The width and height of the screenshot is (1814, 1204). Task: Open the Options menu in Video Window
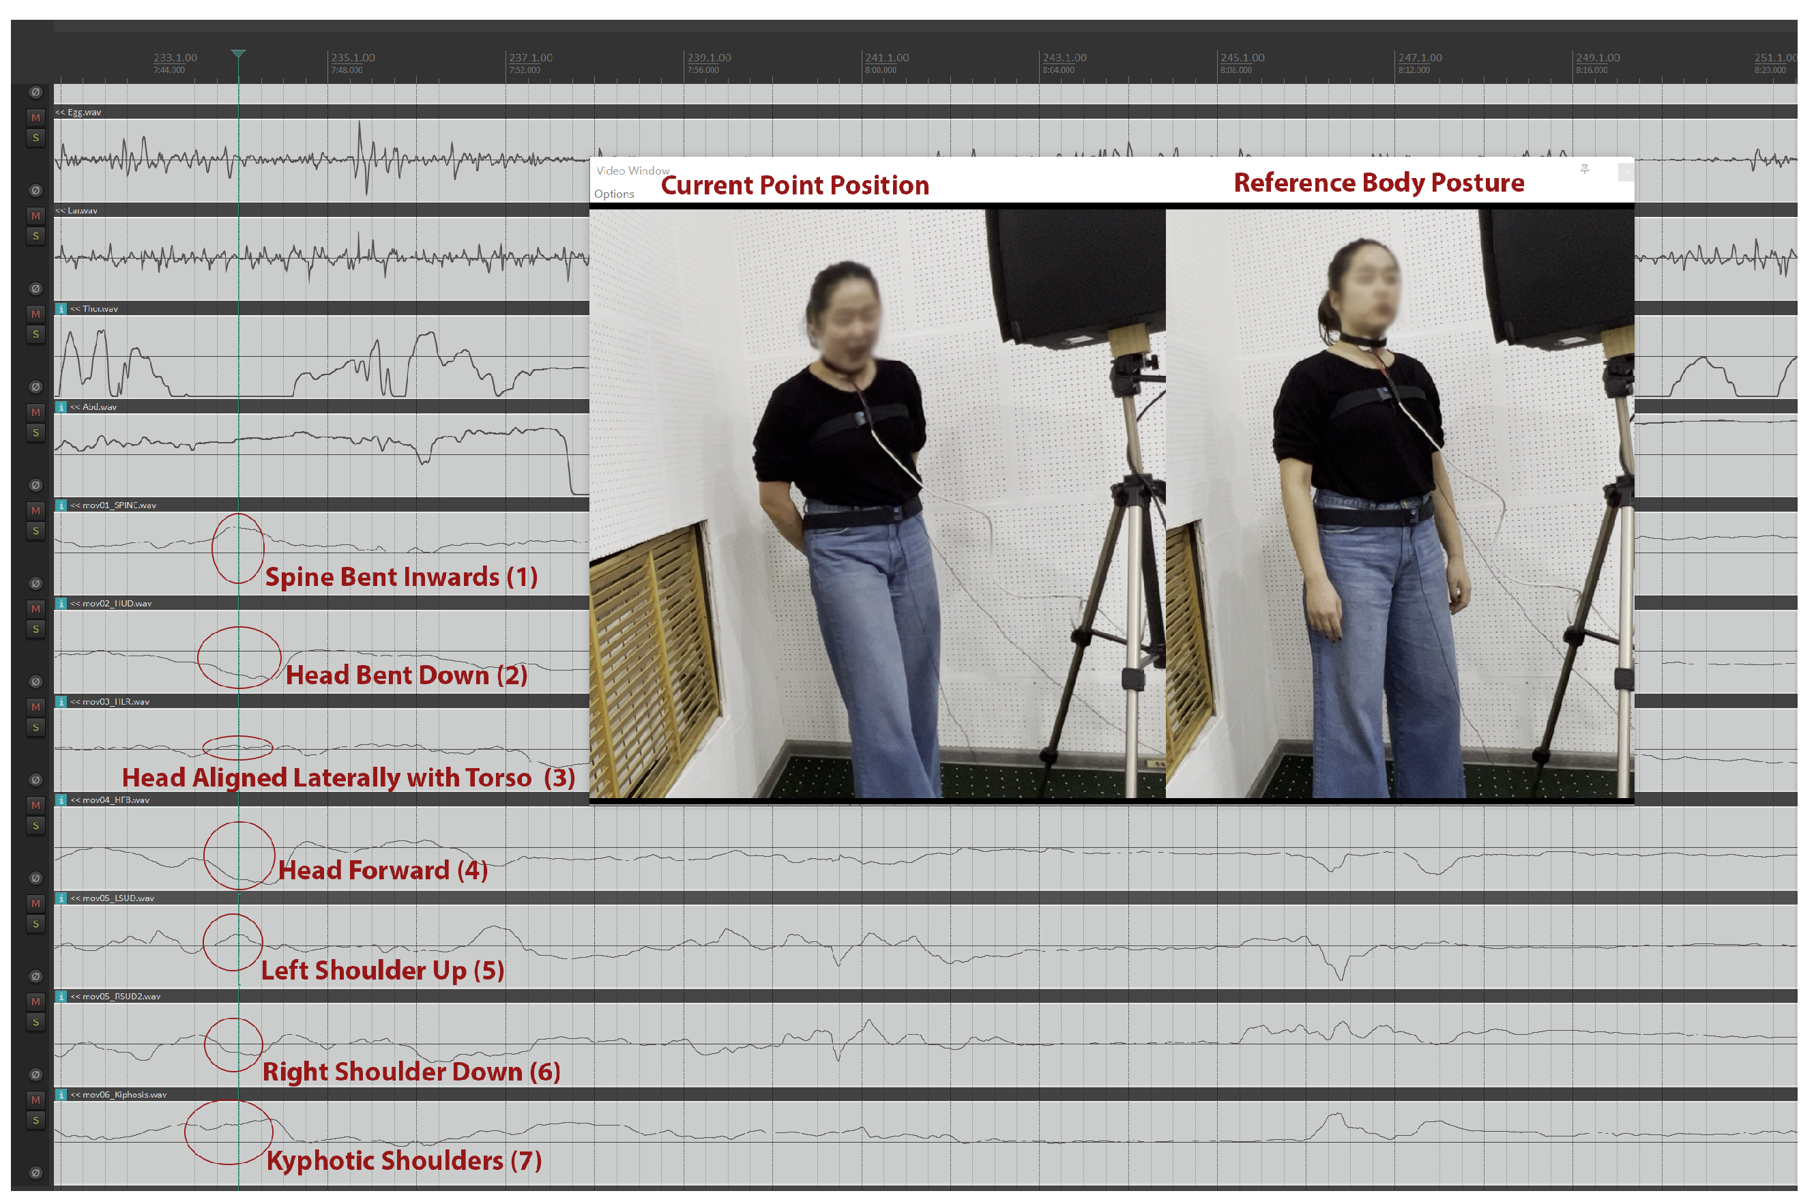[x=613, y=194]
